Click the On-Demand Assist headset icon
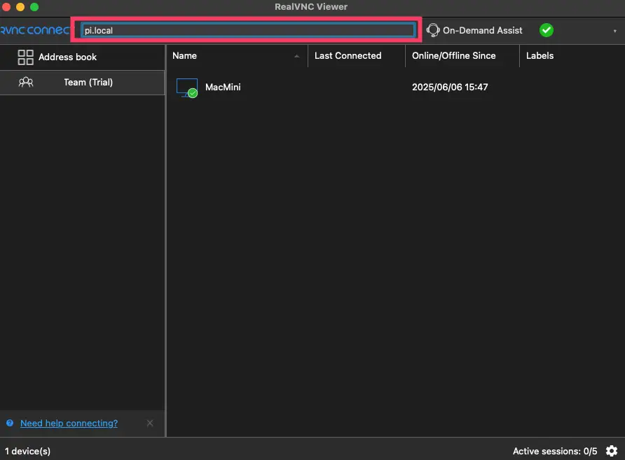This screenshot has height=460, width=625. pyautogui.click(x=433, y=30)
